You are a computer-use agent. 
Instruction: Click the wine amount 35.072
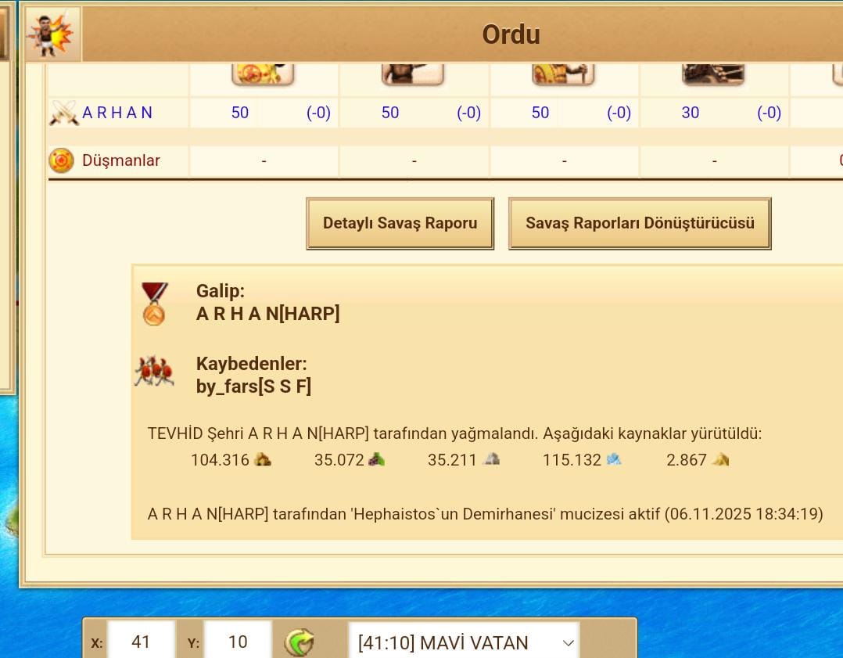(339, 460)
